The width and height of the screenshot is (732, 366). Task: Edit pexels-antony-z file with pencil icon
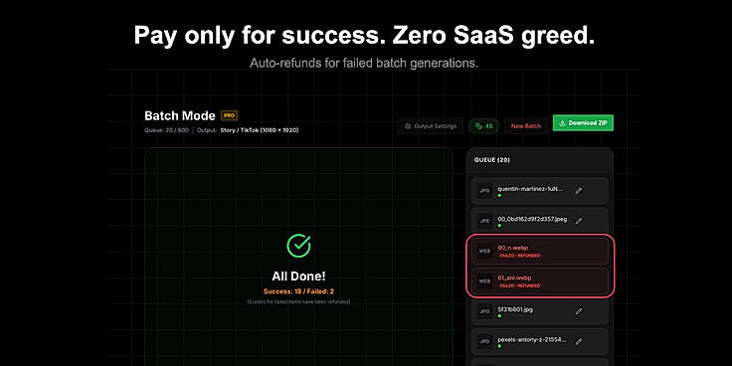tap(579, 341)
